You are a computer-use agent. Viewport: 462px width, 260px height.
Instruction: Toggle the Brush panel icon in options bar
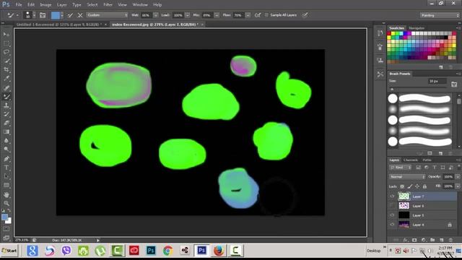pos(43,15)
